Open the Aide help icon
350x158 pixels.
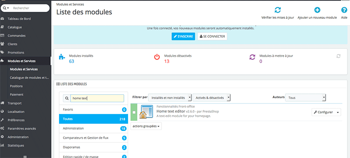[x=344, y=10]
